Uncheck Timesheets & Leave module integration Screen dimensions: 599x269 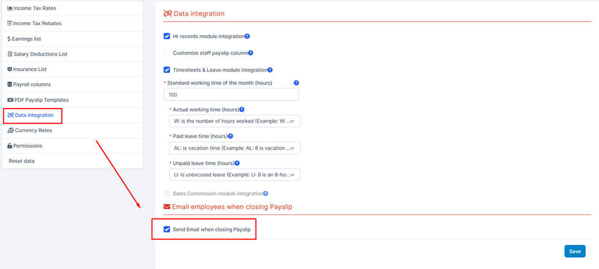click(166, 70)
